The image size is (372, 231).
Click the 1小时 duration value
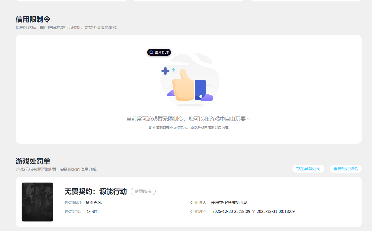pos(92,211)
